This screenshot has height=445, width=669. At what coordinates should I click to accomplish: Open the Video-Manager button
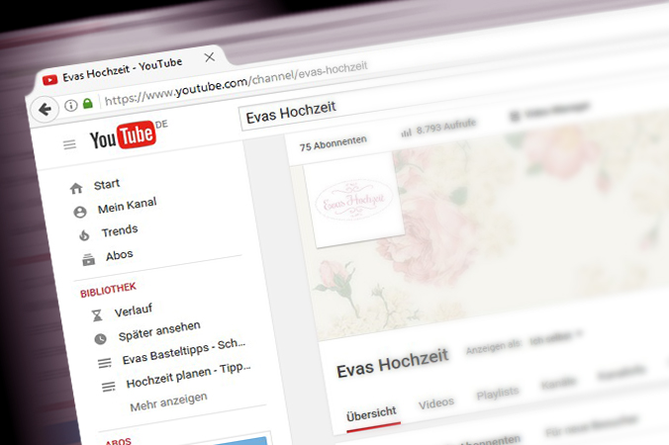[550, 111]
